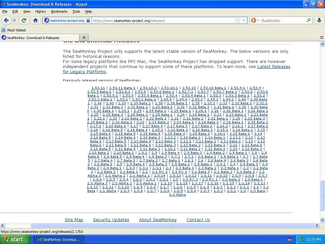This screenshot has height=244, width=325.
Task: Open the View menu
Action: [27, 11]
